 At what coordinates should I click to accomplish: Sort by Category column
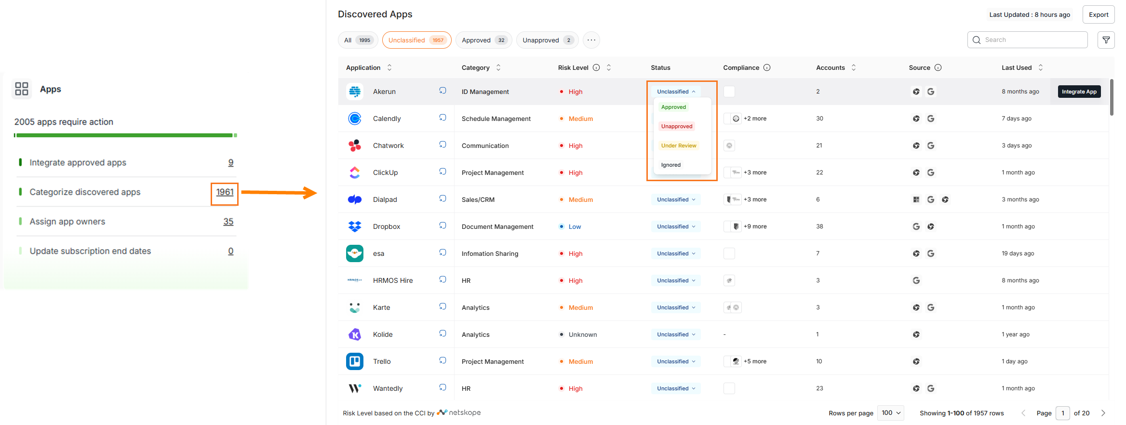498,67
